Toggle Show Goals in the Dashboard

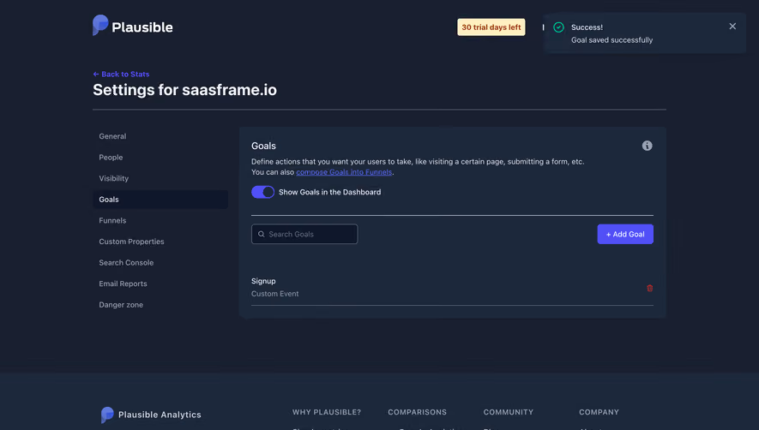(x=262, y=192)
